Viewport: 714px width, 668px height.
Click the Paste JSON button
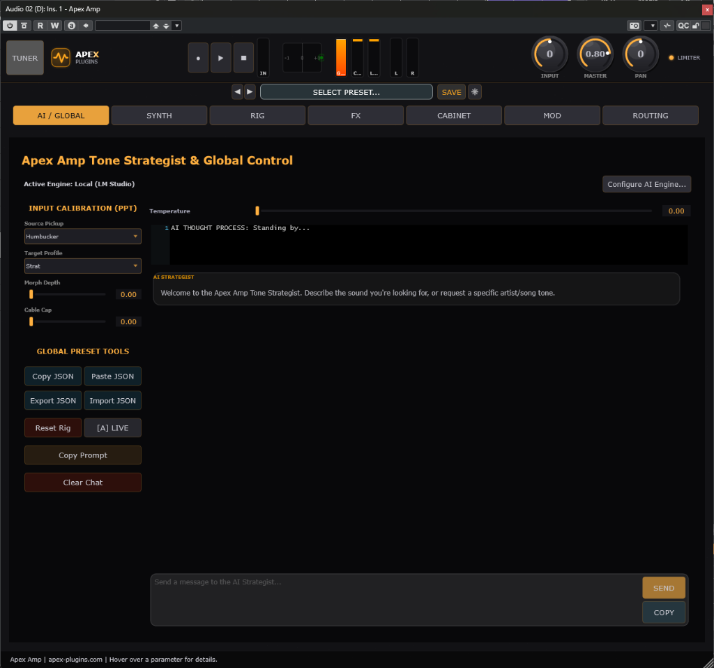pyautogui.click(x=112, y=376)
